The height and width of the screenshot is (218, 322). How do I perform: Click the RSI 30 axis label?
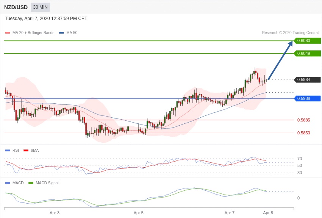click(x=300, y=173)
